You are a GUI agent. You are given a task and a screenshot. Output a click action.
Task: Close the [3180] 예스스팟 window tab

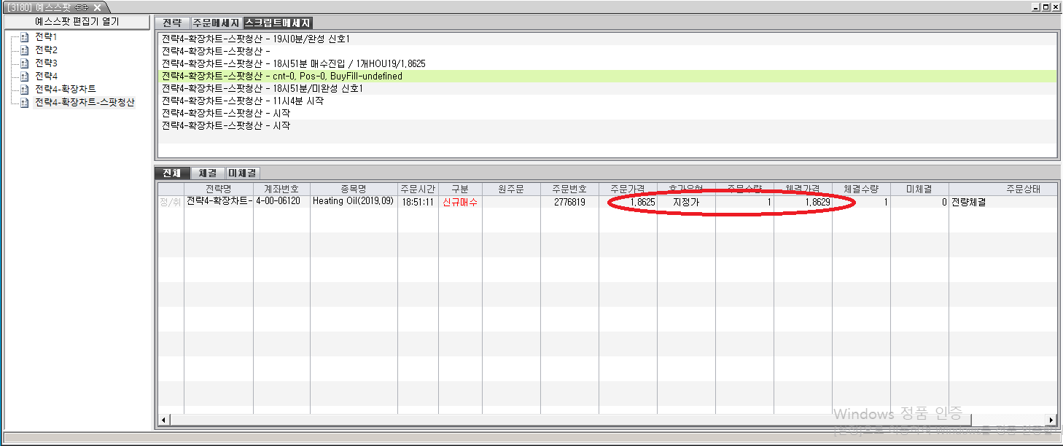click(x=97, y=7)
